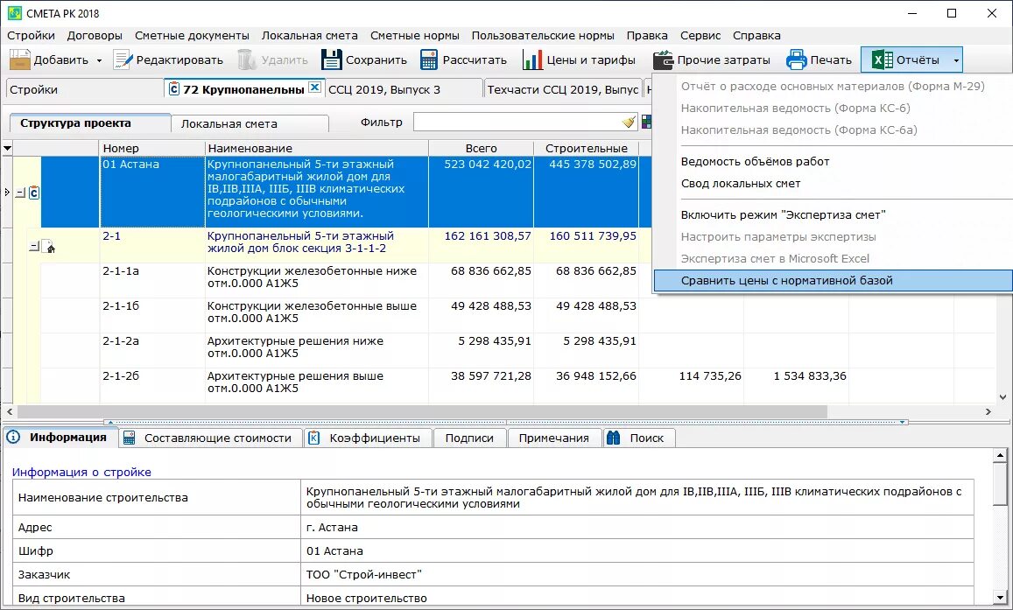Click the Добавить toolbar icon

pyautogui.click(x=19, y=60)
